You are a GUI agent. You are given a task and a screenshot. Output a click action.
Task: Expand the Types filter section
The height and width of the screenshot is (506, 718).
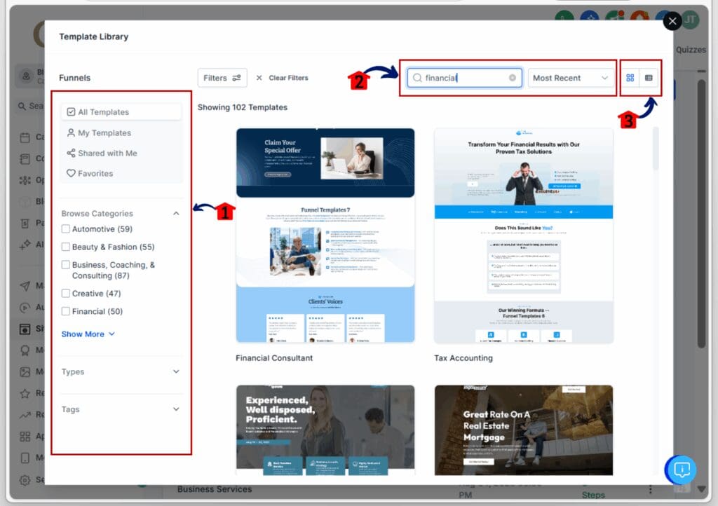(176, 371)
